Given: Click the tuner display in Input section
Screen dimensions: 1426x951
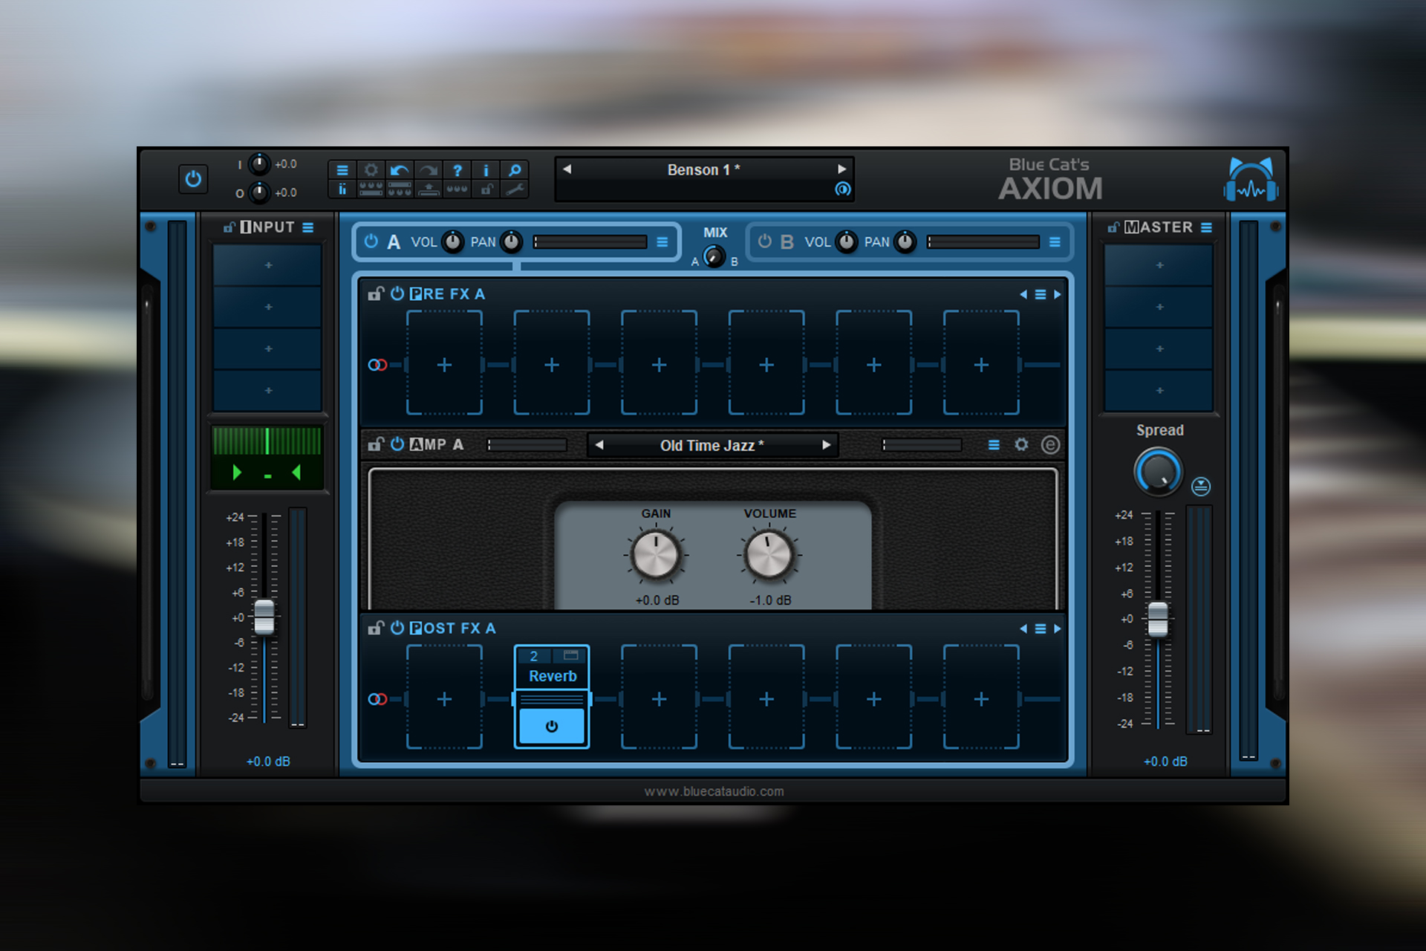Looking at the screenshot, I should (267, 456).
